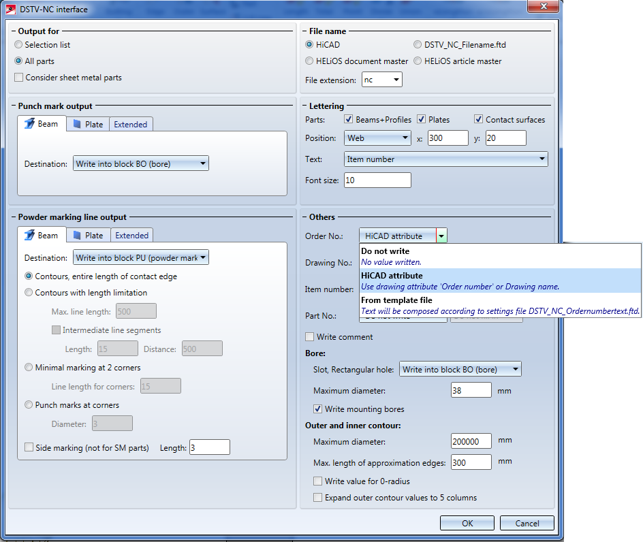
Task: Select Contours with length limitation
Action: 29,292
